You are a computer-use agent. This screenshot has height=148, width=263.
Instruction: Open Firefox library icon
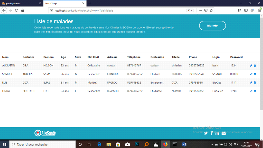pyautogui.click(x=240, y=11)
